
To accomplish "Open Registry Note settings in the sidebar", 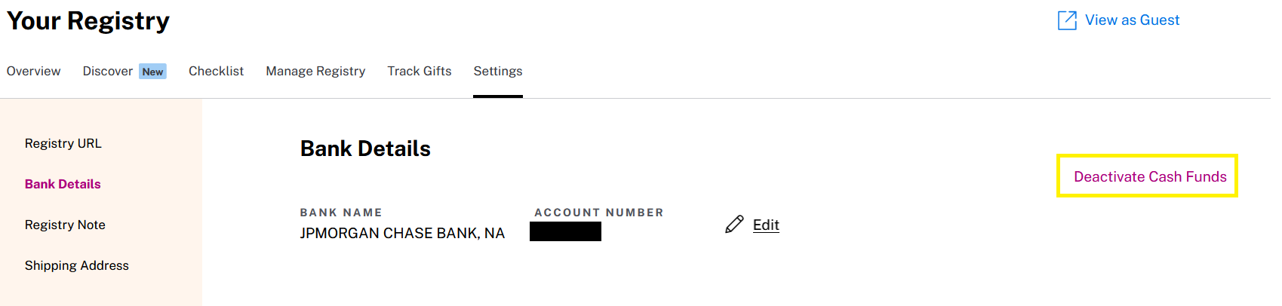I will (65, 225).
